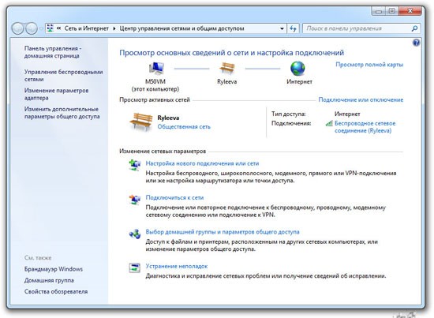Click the large bench icon beside the active network Ryleeva
The image size is (434, 318).
pos(140,122)
